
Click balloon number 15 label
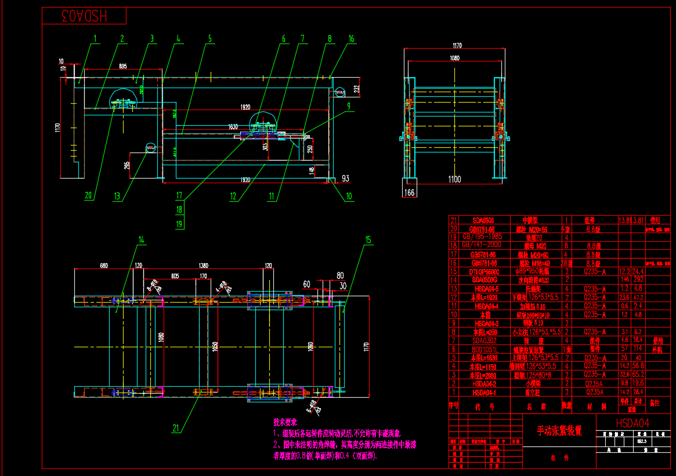coord(368,239)
